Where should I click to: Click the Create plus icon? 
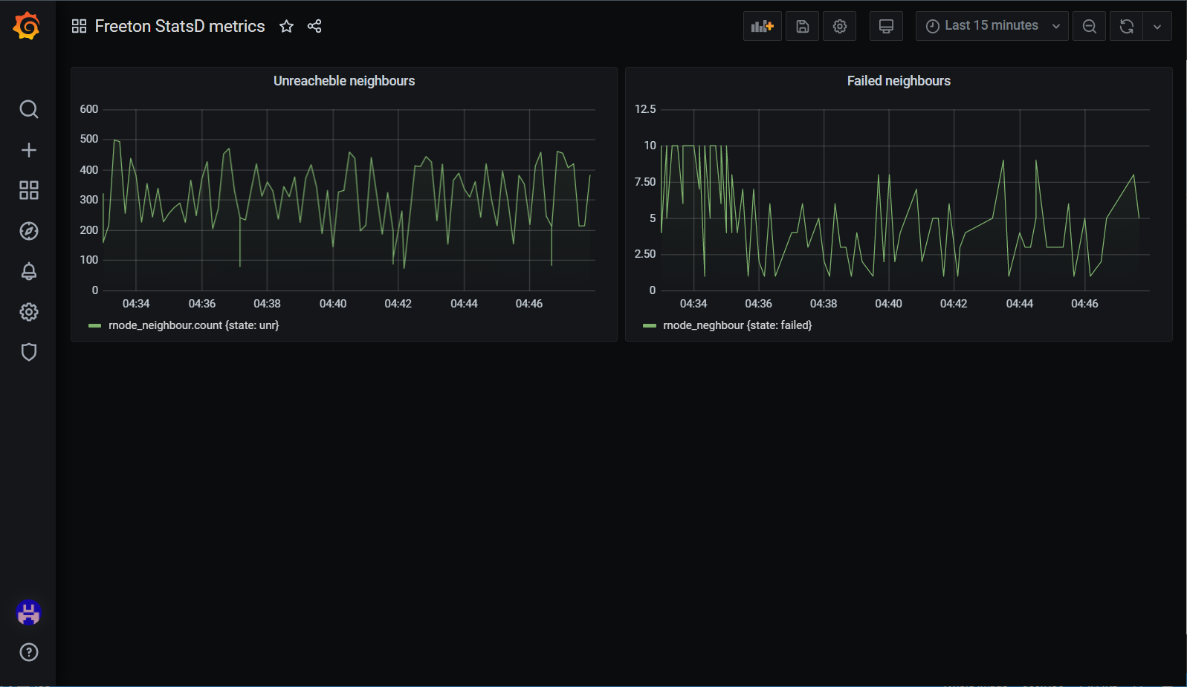click(x=28, y=150)
